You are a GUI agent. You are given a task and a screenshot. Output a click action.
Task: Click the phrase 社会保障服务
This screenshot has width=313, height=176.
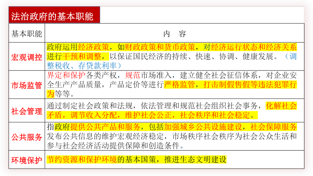coord(273,127)
